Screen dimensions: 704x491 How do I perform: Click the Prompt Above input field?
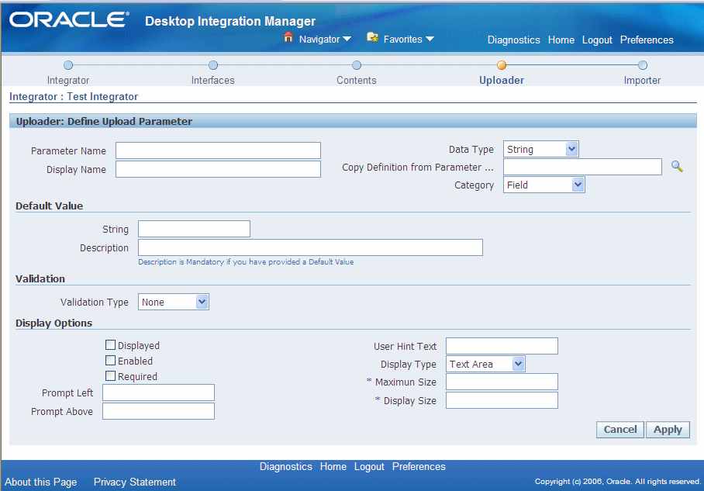158,411
